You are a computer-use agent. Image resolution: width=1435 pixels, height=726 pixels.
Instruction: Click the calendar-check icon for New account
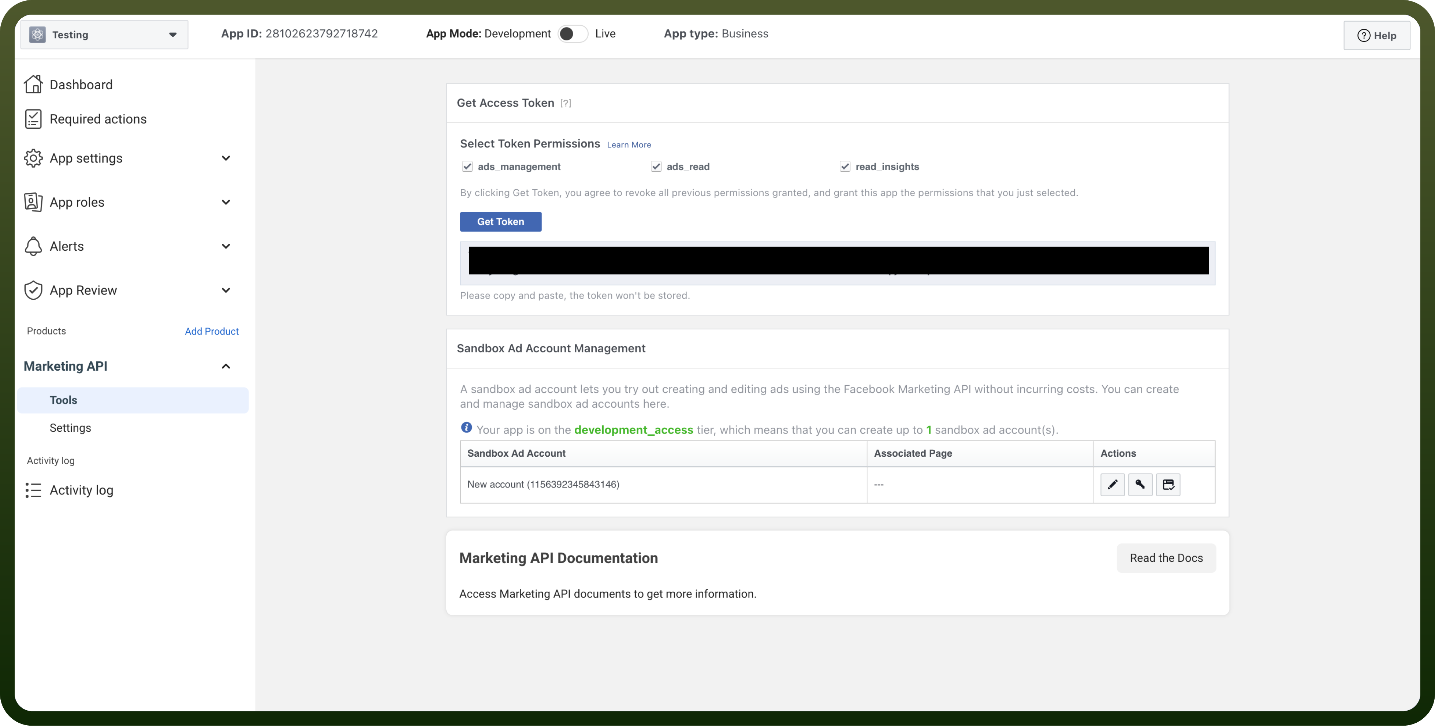(1168, 484)
